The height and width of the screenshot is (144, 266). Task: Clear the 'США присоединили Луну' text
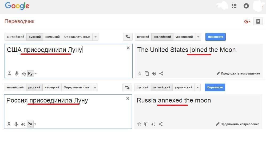(128, 48)
